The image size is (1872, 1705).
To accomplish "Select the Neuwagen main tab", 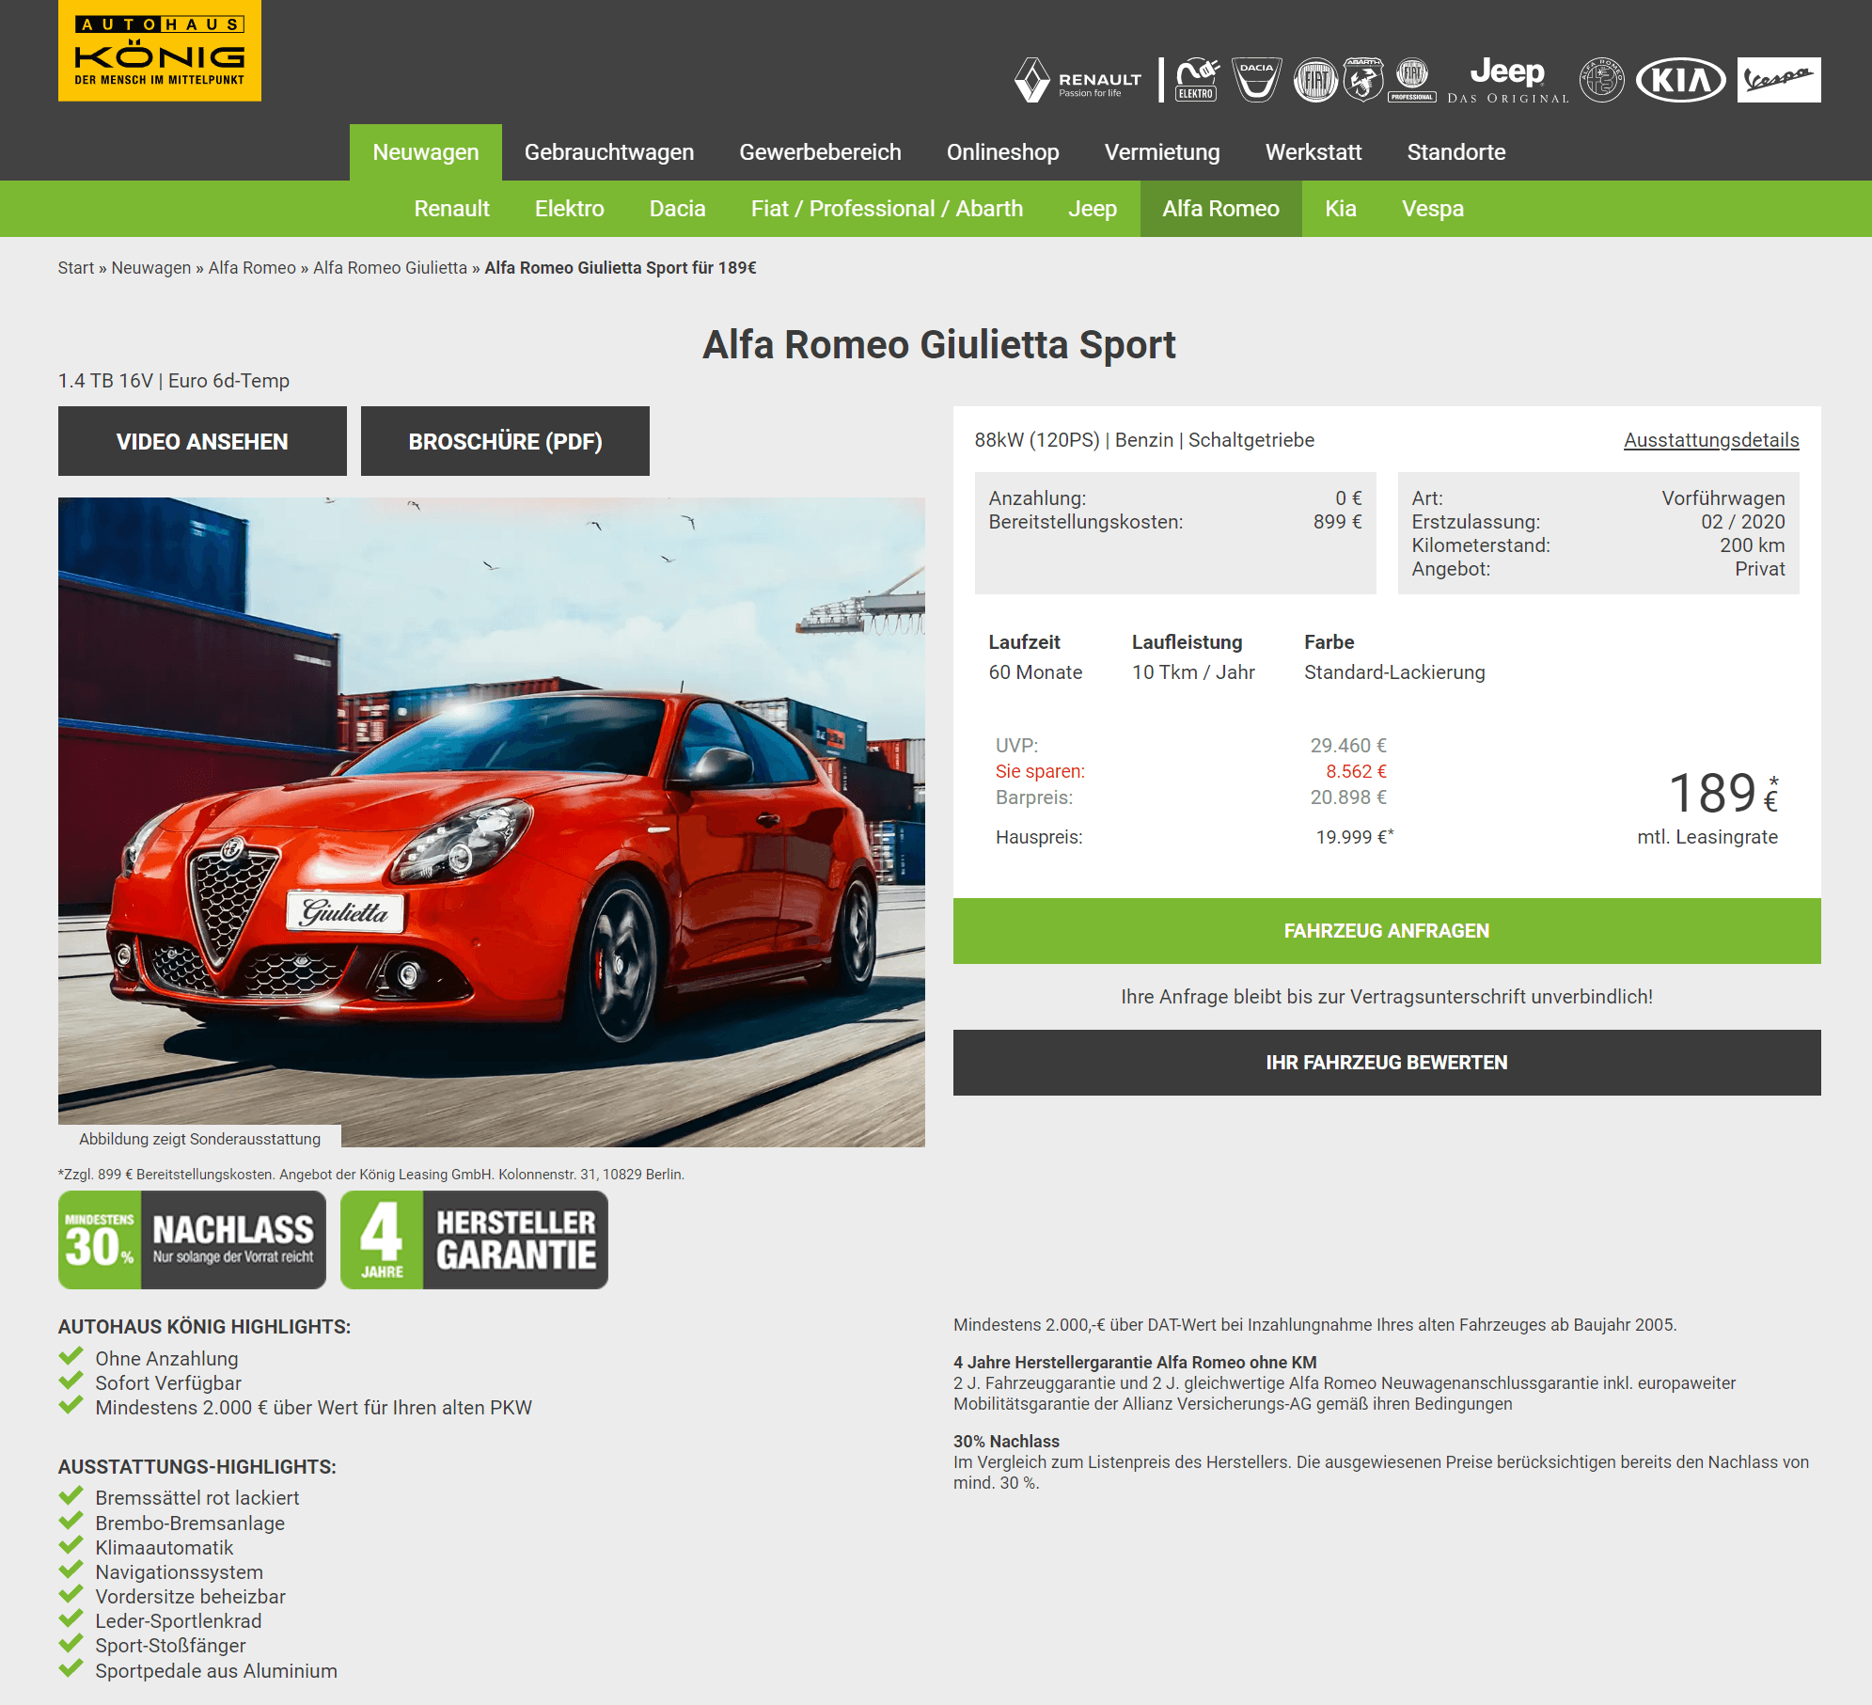I will pos(426,152).
